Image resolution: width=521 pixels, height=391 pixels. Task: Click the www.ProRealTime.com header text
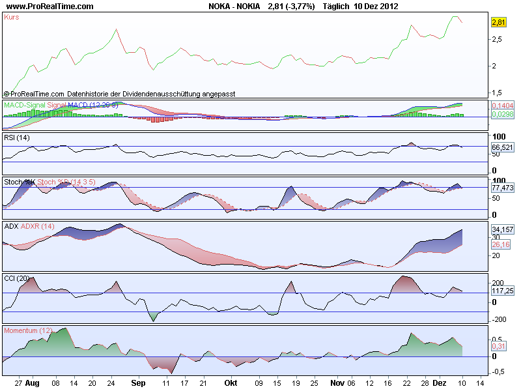click(50, 7)
